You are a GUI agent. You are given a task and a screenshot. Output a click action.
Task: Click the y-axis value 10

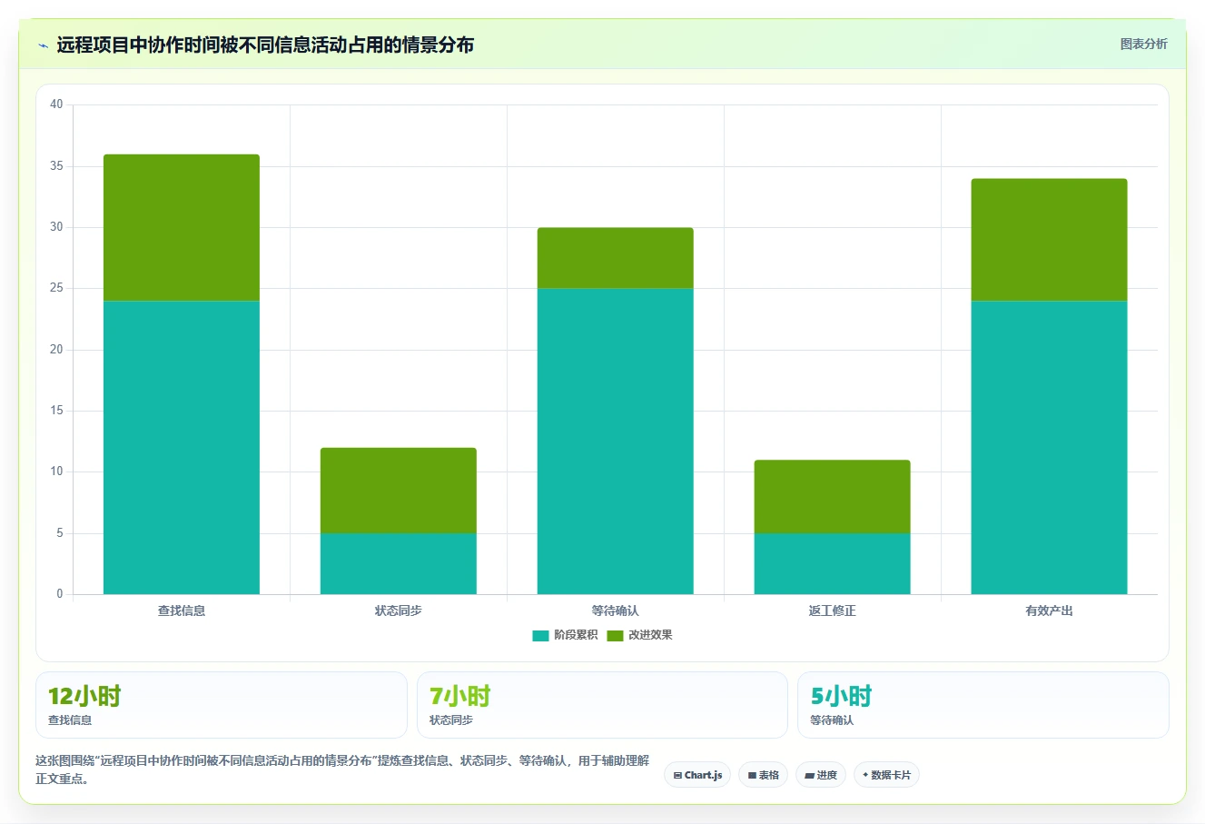56,472
